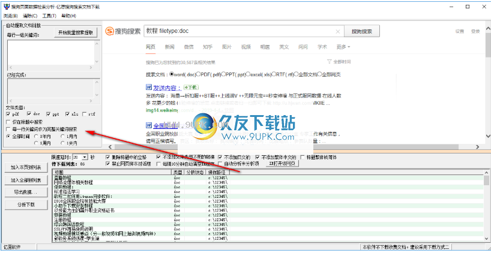Select the 全部文档 radio option

point(297,75)
